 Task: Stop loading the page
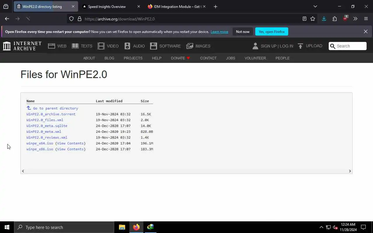click(x=28, y=19)
